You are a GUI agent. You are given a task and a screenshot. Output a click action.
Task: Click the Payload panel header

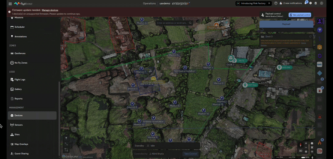click(x=286, y=24)
